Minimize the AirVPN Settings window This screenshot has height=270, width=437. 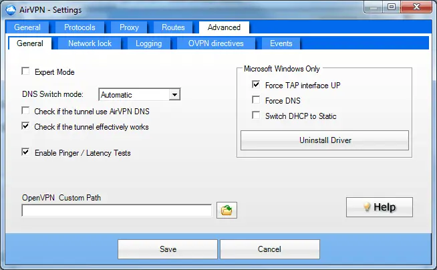(374, 7)
